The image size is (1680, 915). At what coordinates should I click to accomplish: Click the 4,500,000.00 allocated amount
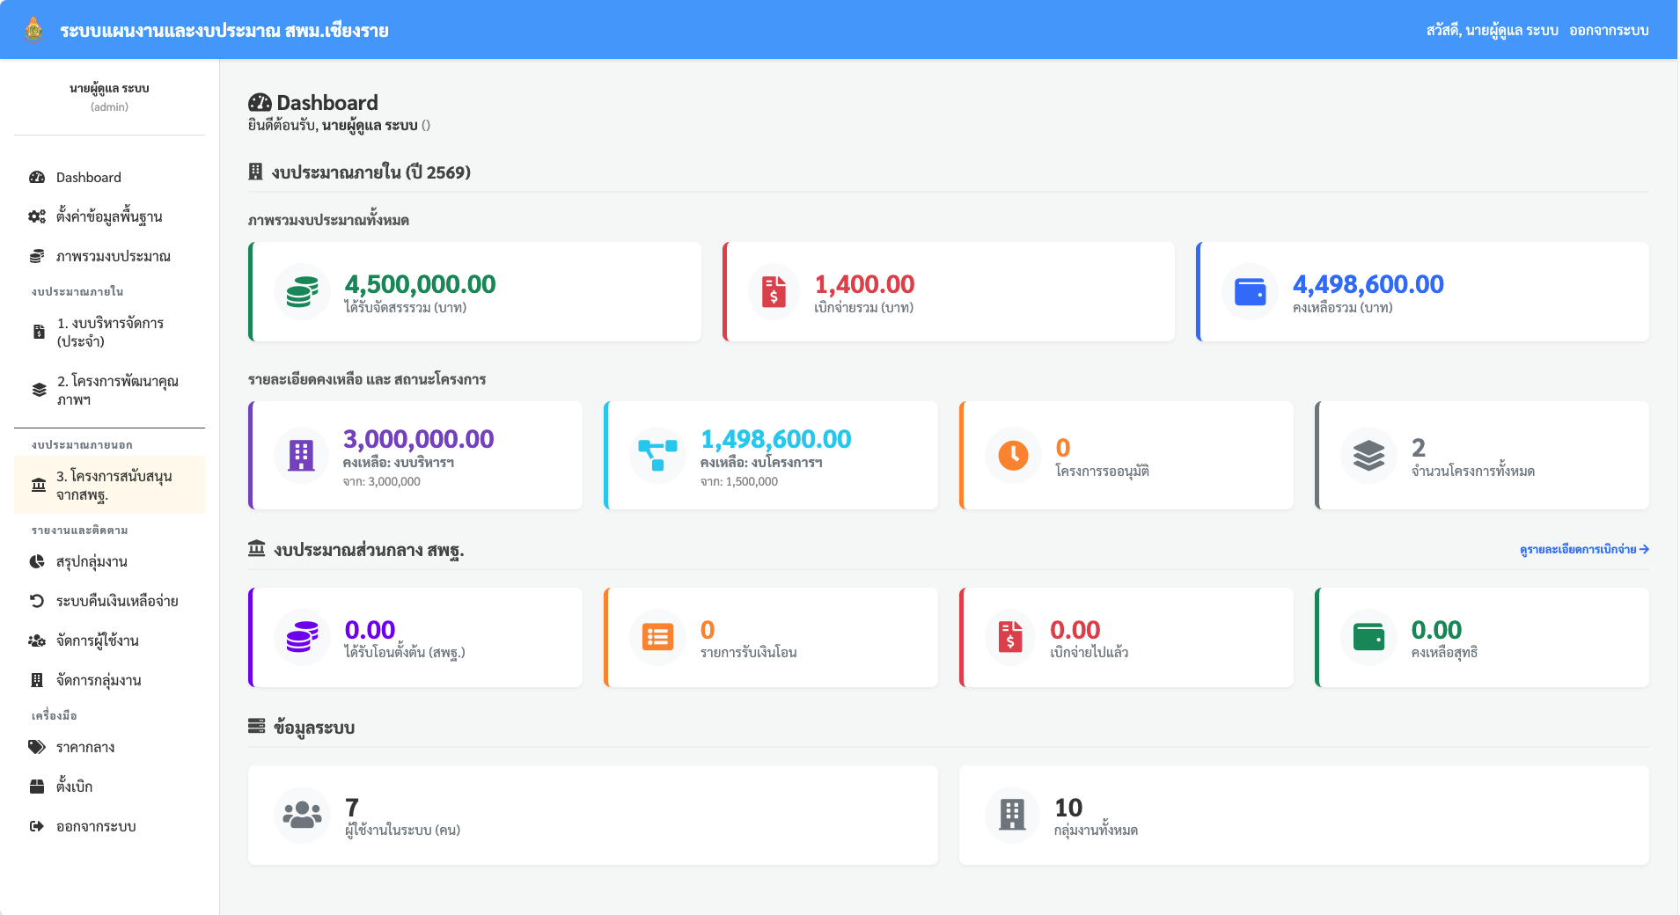point(420,284)
